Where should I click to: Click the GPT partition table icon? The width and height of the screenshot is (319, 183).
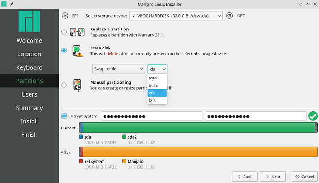(229, 16)
